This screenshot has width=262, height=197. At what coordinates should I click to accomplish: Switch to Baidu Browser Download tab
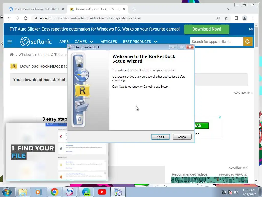pos(35,9)
